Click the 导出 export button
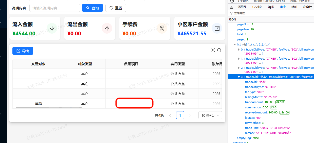Image resolution: width=314 pixels, height=143 pixels. (23, 51)
